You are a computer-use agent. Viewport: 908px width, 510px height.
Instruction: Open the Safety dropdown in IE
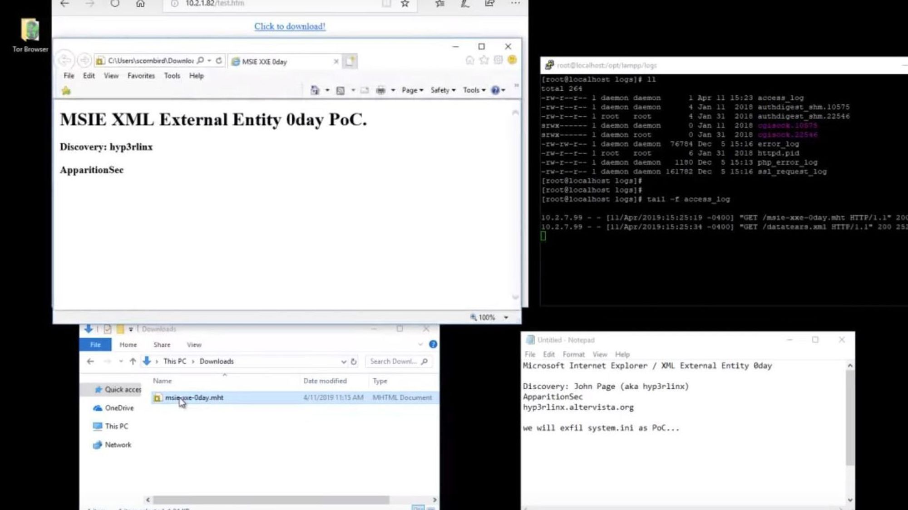(x=443, y=90)
